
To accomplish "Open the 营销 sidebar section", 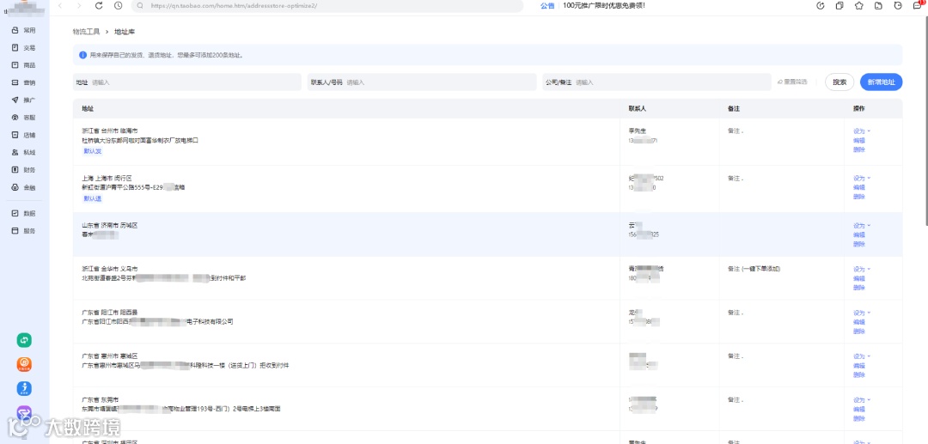I will (24, 82).
